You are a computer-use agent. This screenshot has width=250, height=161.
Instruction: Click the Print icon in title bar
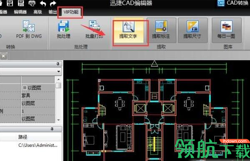click(x=32, y=3)
